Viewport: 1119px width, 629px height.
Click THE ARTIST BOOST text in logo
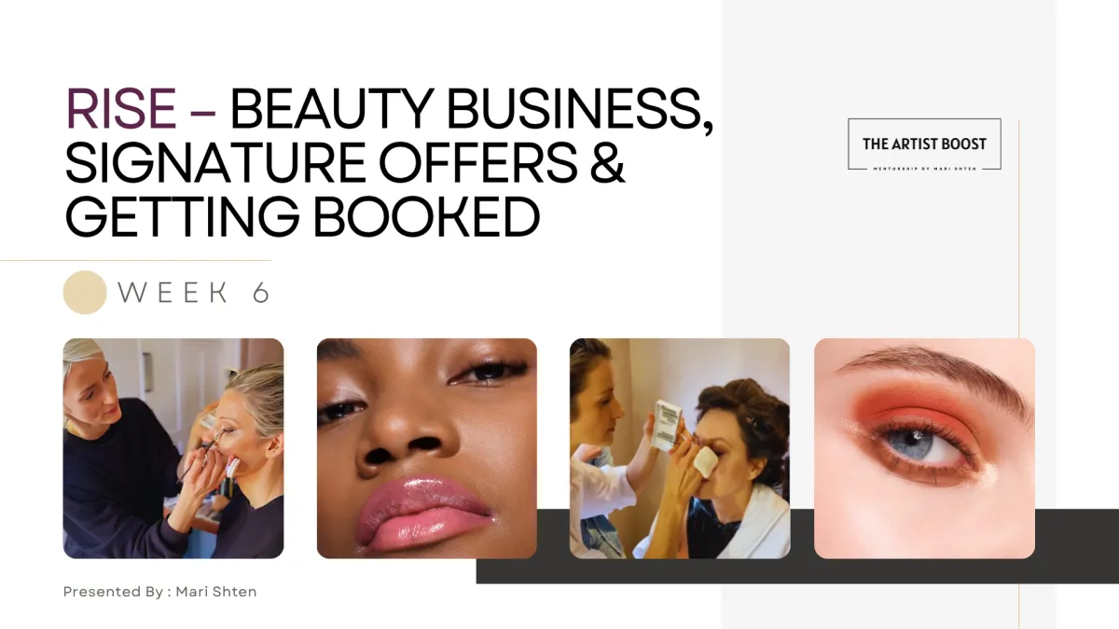[924, 144]
